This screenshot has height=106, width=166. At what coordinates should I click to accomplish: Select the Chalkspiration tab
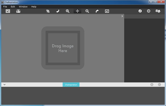[71, 85]
